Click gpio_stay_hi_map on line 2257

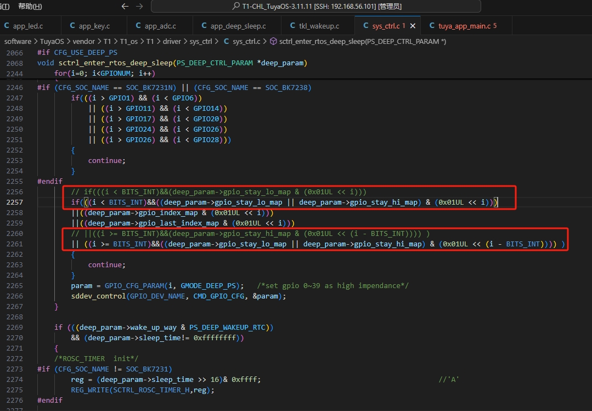pos(384,202)
